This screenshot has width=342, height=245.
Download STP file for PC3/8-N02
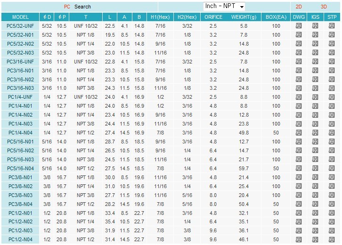(x=332, y=186)
